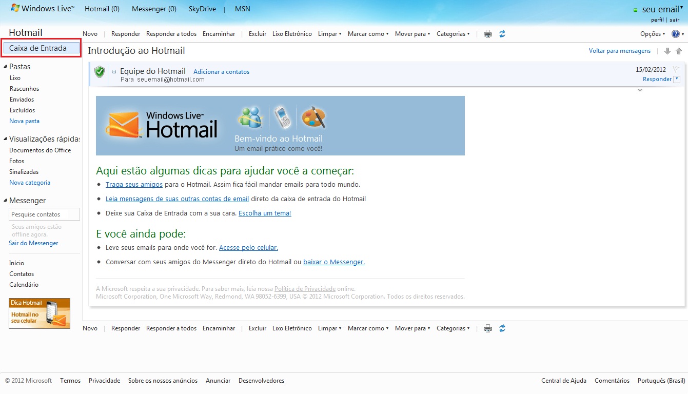The image size is (688, 394).
Task: Click the Traga seus amigos link
Action: [134, 184]
